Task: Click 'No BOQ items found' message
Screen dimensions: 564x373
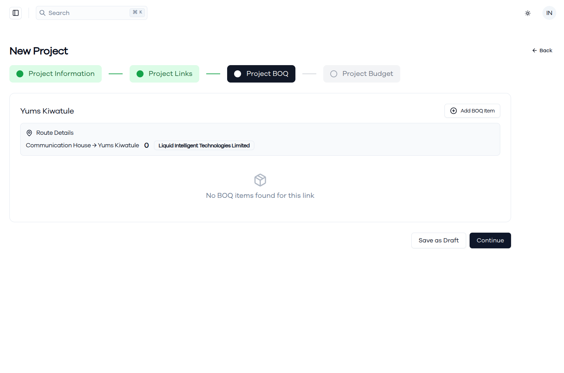Action: pyautogui.click(x=260, y=195)
